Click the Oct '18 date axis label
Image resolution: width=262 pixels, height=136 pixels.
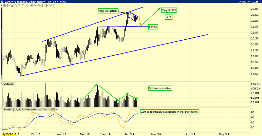tap(36, 134)
